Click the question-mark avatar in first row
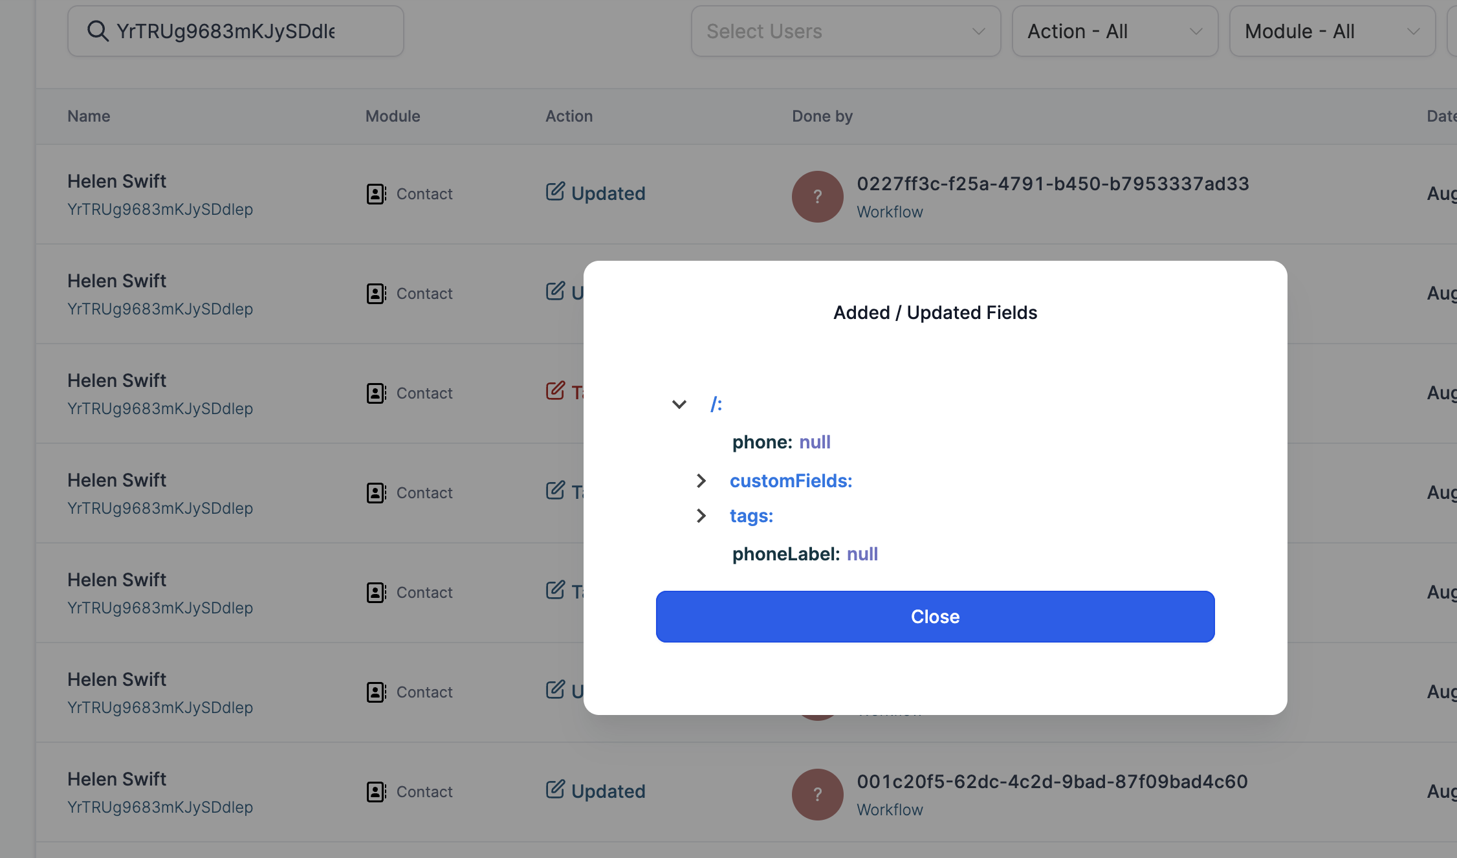Screen dimensions: 1457x858 click(x=818, y=197)
